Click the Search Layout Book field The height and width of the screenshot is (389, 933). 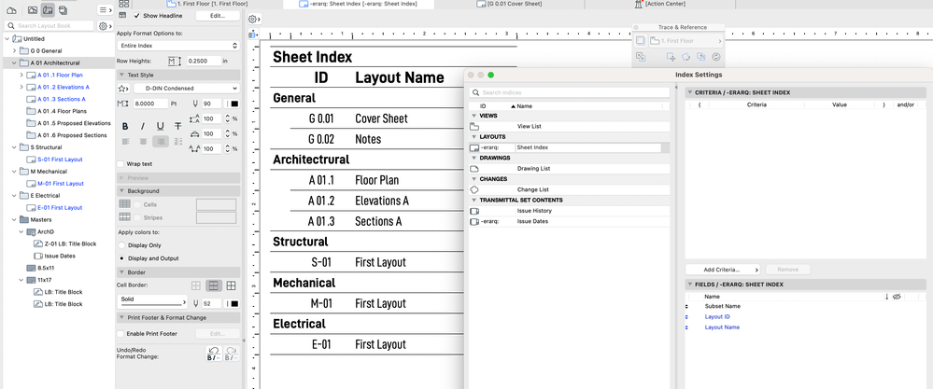[49, 26]
